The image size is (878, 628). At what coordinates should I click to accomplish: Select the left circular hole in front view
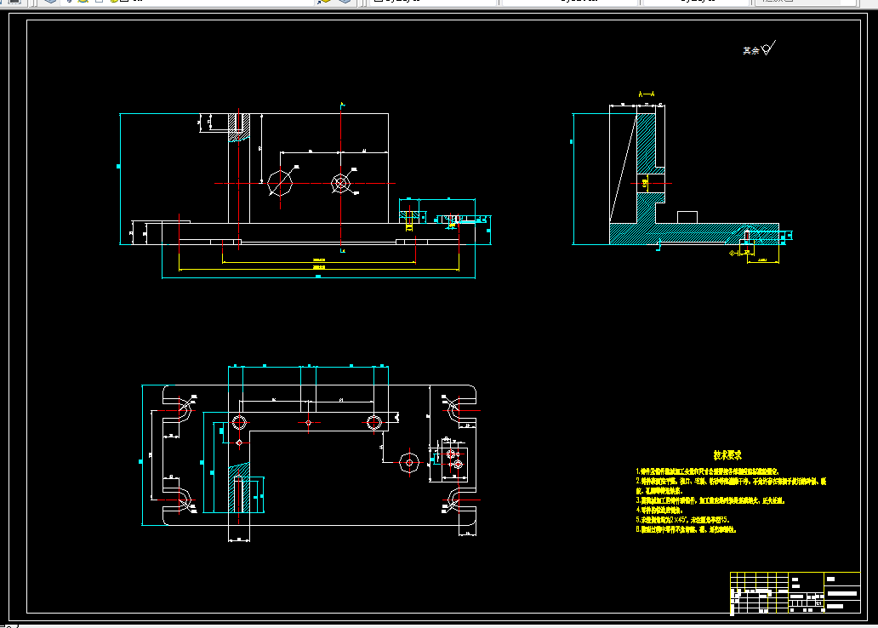click(280, 183)
